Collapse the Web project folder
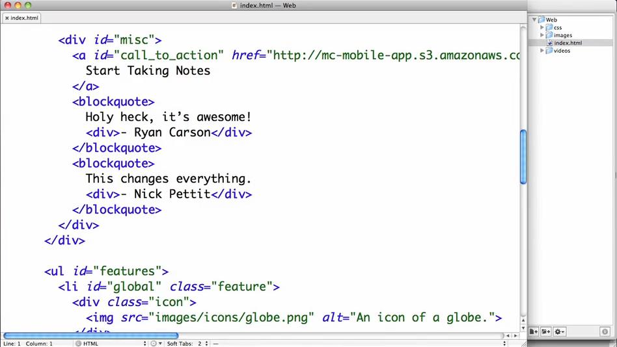 [x=534, y=19]
